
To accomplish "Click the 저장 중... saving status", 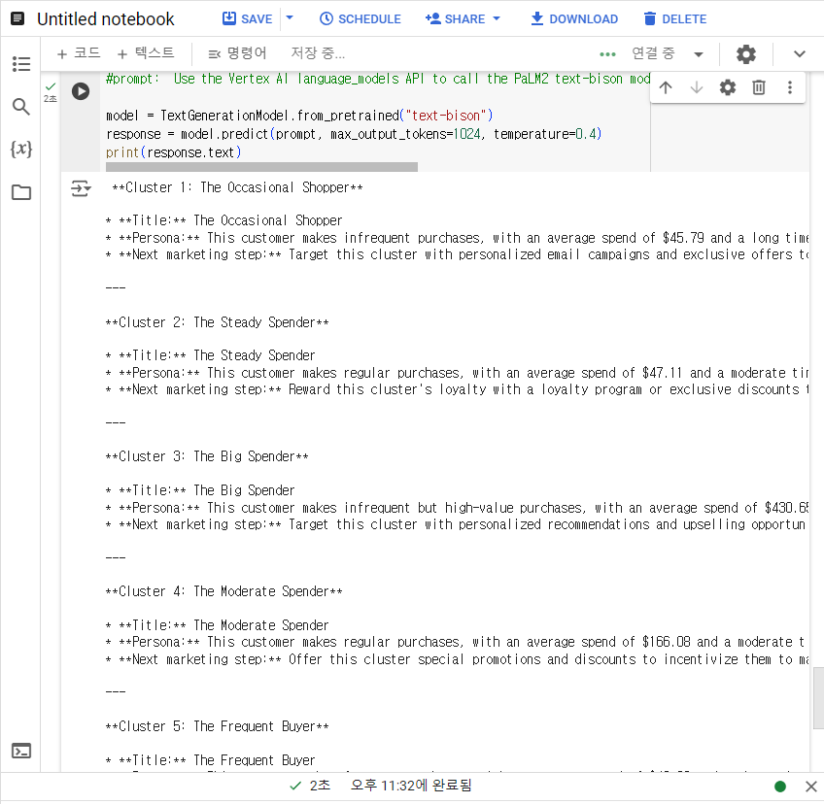I will (318, 53).
